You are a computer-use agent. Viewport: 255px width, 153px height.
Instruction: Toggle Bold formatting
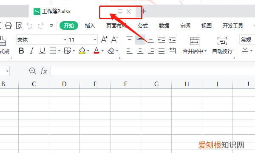click(x=21, y=51)
